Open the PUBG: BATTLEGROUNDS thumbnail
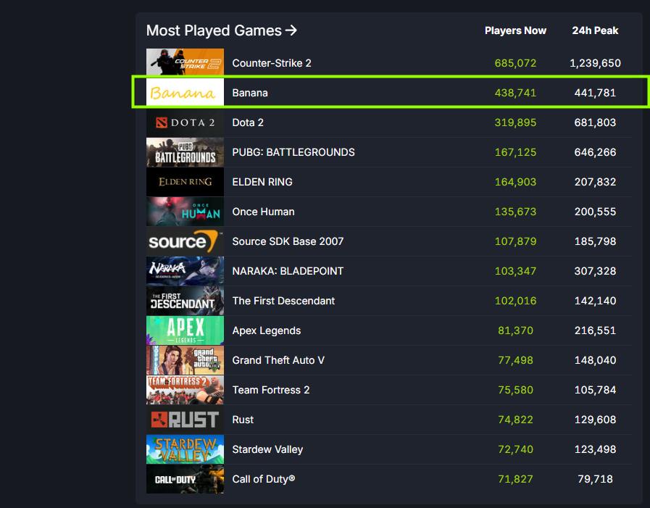650x508 pixels. click(x=185, y=152)
